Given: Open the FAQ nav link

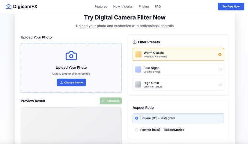Looking at the screenshot, I should [158, 7].
